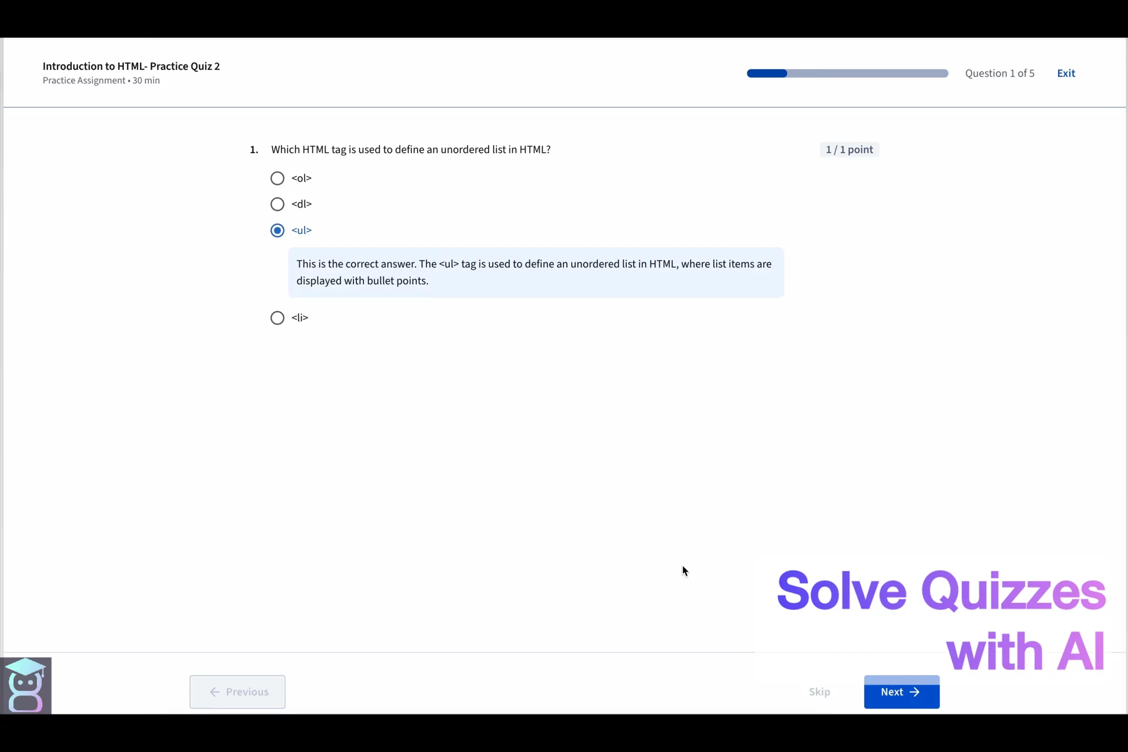Viewport: 1128px width, 752px height.
Task: Click the Next button
Action: [901, 692]
